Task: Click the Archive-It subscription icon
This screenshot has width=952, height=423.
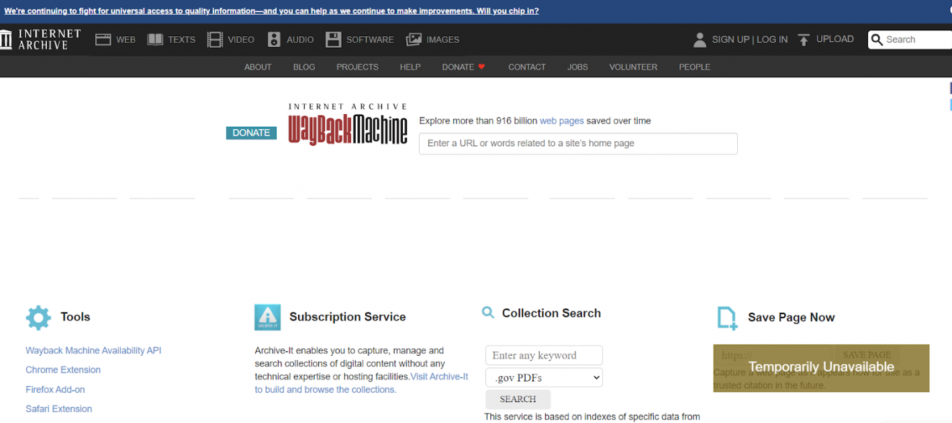Action: click(x=267, y=317)
